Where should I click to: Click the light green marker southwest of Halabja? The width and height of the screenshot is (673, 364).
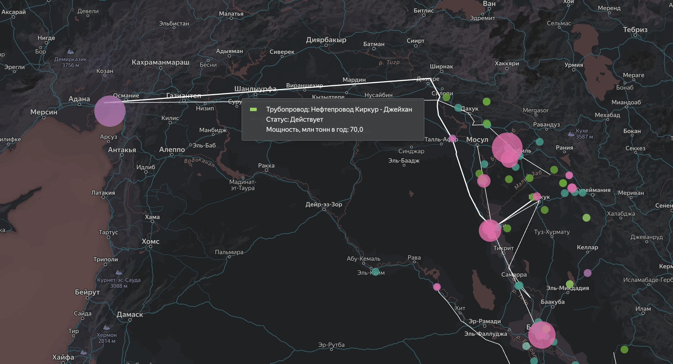click(x=586, y=218)
